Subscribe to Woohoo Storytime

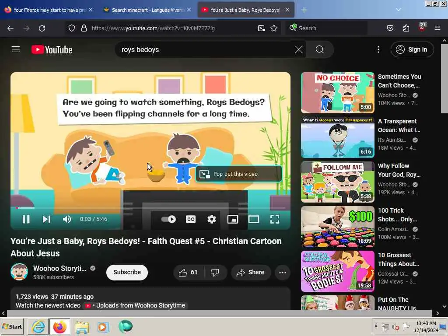tap(127, 272)
